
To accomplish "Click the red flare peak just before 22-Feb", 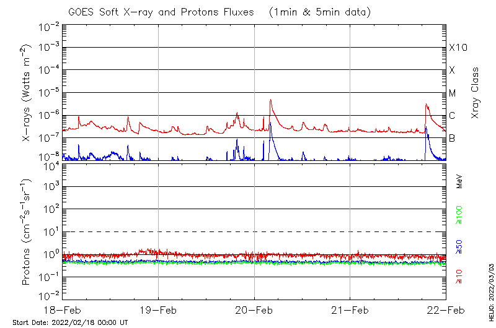I will tap(426, 105).
